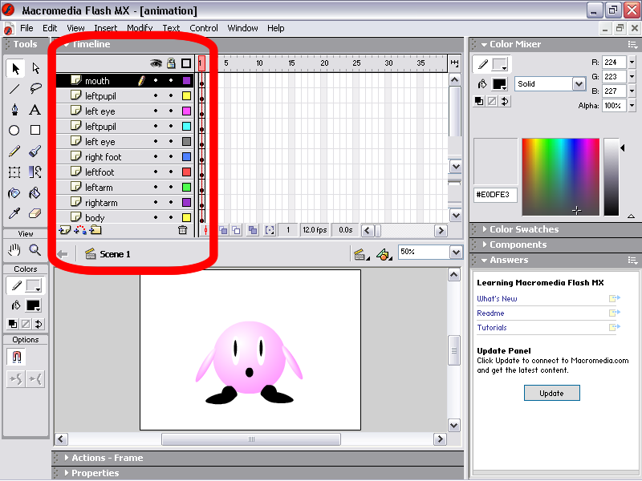Pick the Oval tool

14,131
